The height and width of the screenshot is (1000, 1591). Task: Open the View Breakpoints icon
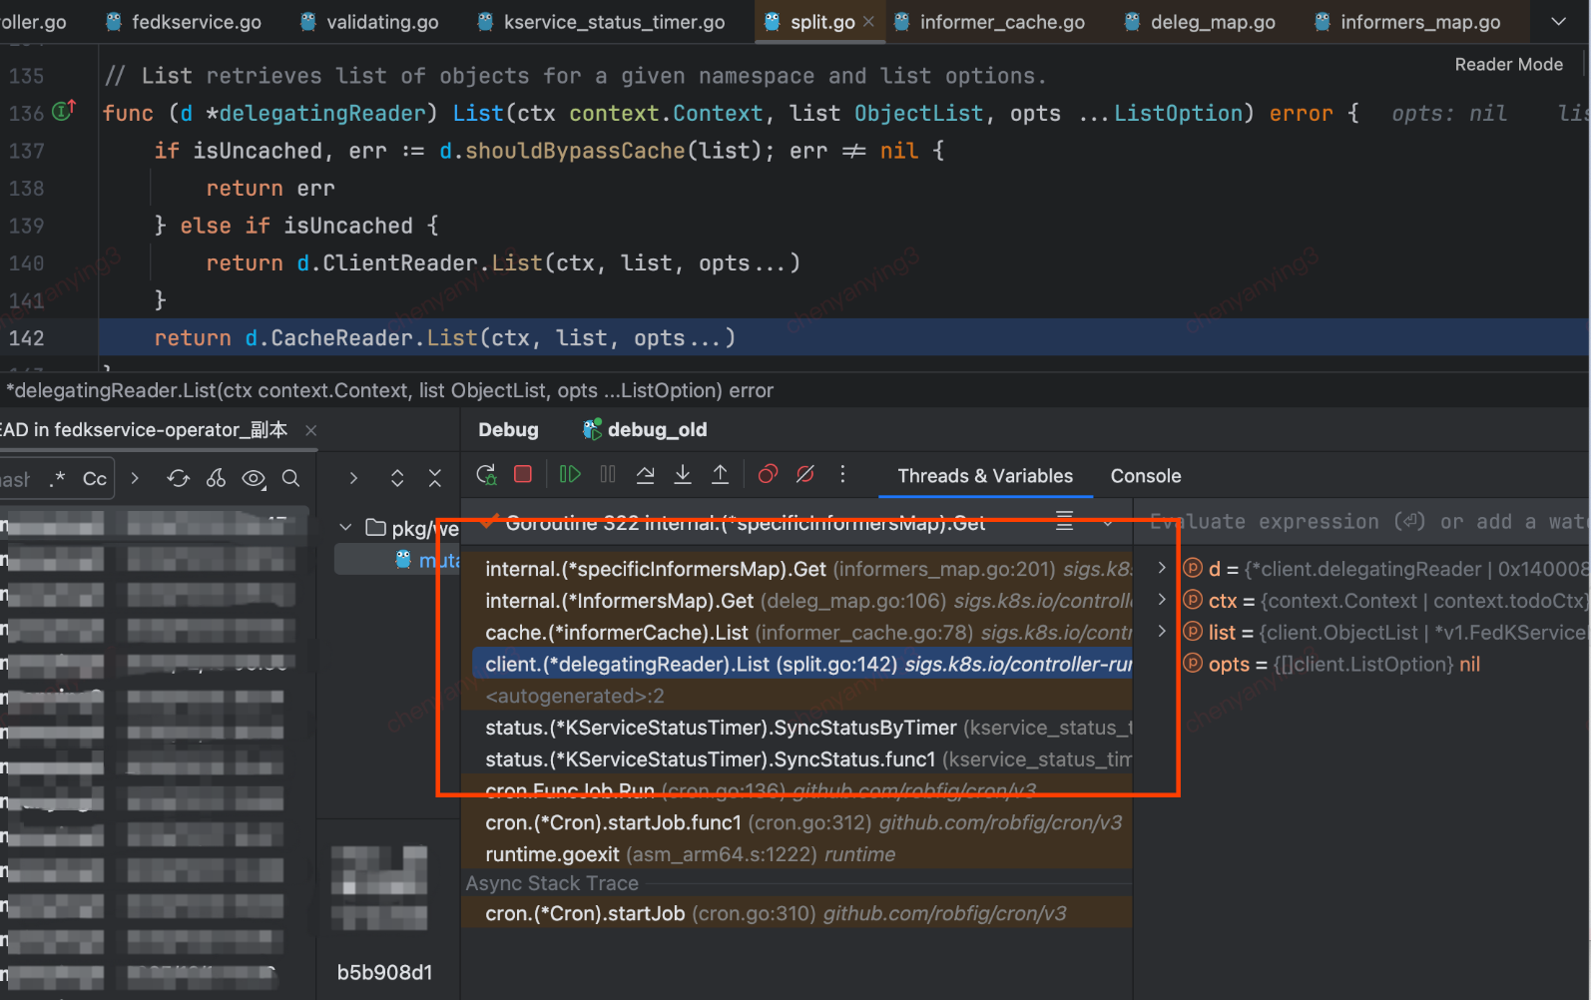click(x=768, y=474)
